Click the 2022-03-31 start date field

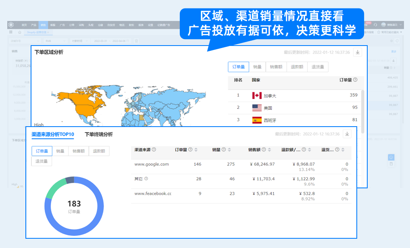[101, 41]
